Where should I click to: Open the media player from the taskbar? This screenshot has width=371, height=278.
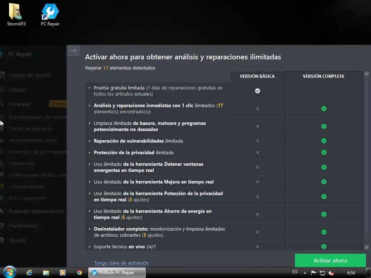(x=63, y=273)
